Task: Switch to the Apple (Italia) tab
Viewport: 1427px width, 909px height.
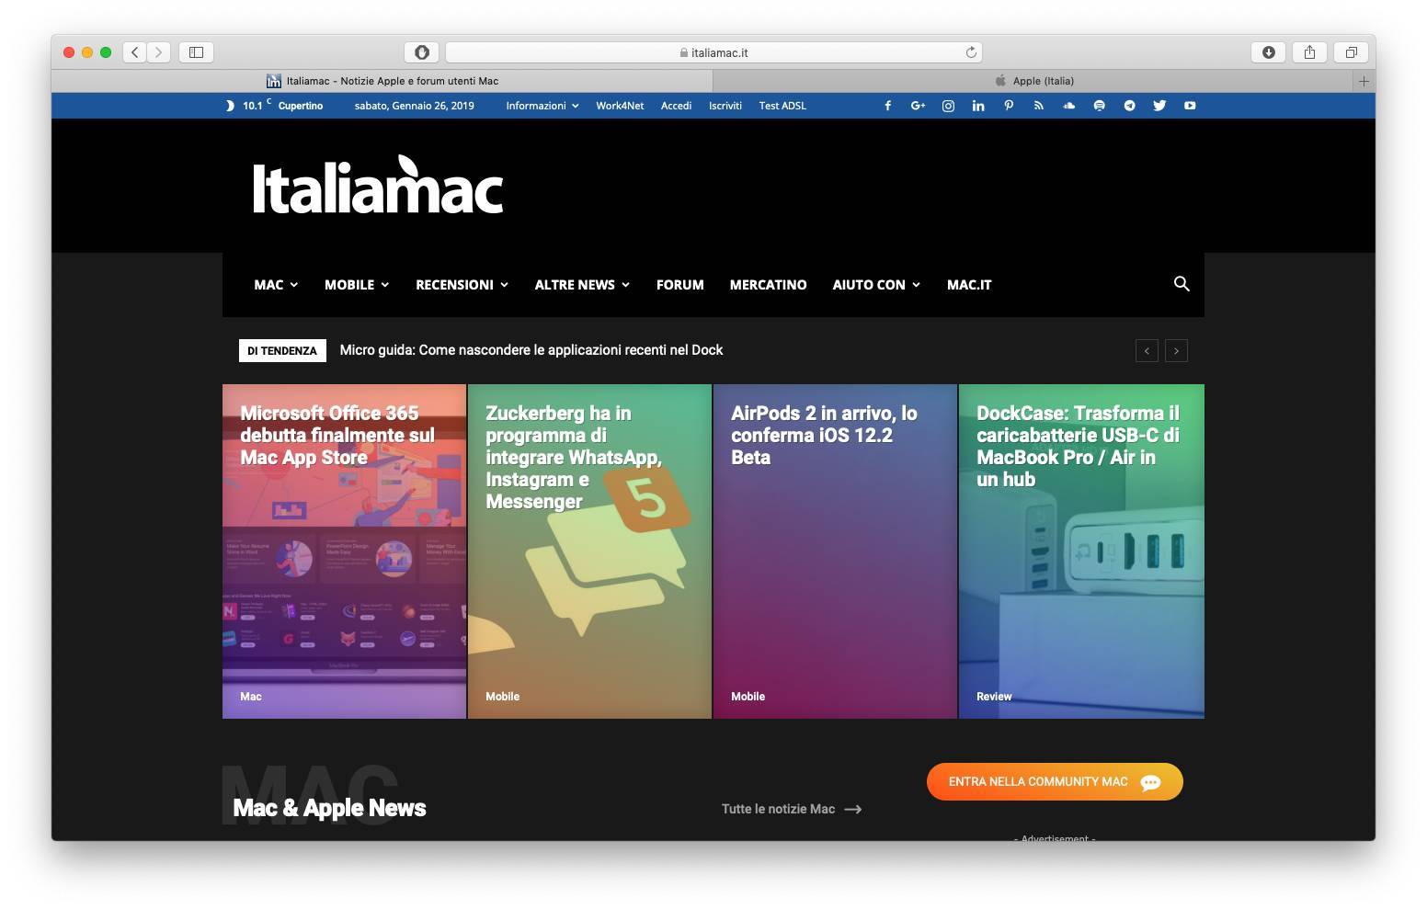Action: [x=1033, y=81]
